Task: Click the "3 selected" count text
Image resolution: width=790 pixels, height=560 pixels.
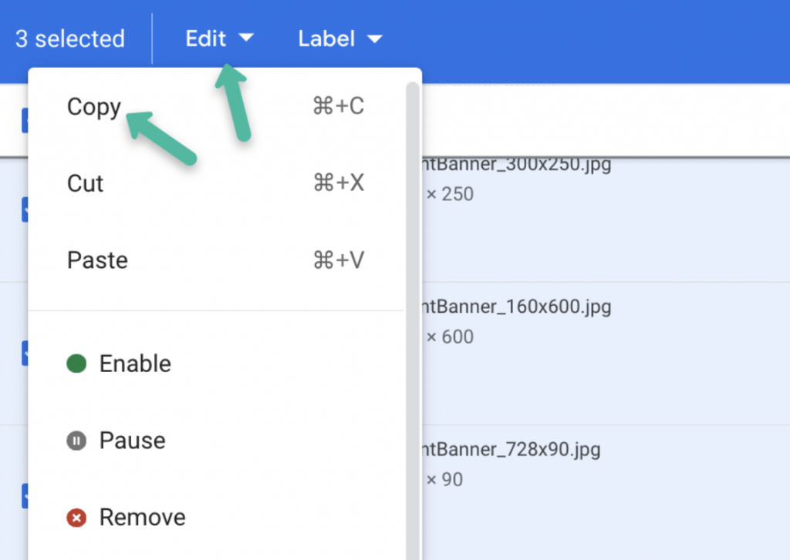Action: coord(69,39)
